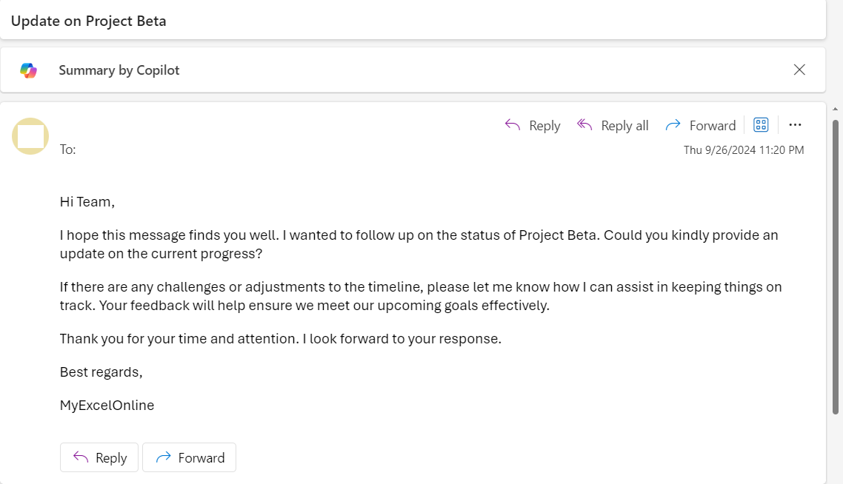Click the top Forward arrow icon
This screenshot has height=484, width=843.
click(673, 125)
